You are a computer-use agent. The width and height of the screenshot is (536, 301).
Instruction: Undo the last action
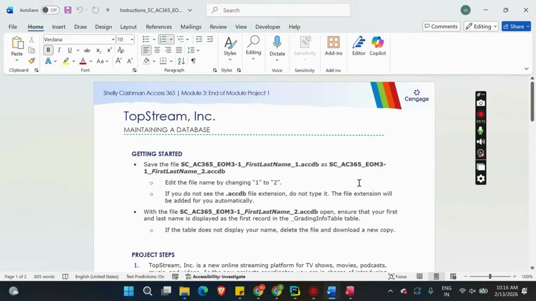(80, 10)
